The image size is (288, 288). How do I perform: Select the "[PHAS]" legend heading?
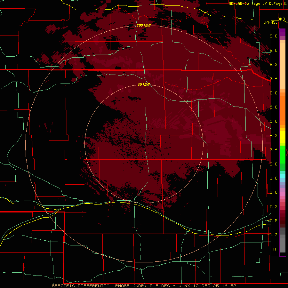(270, 22)
